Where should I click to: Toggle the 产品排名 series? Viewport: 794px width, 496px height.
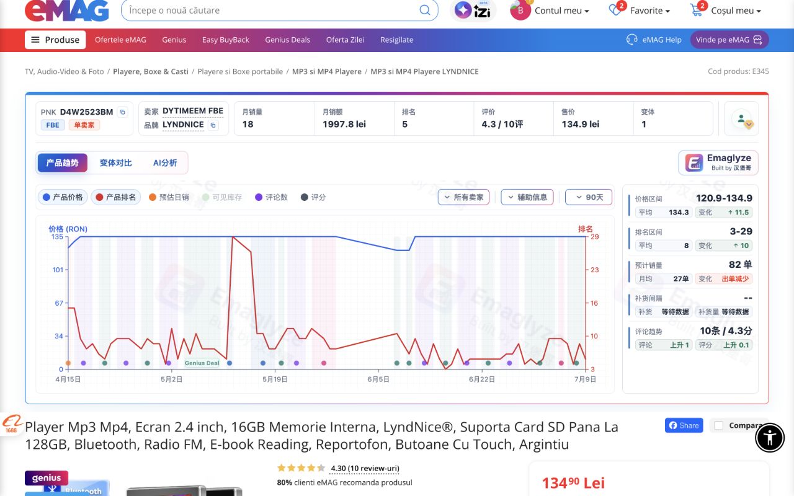point(115,197)
